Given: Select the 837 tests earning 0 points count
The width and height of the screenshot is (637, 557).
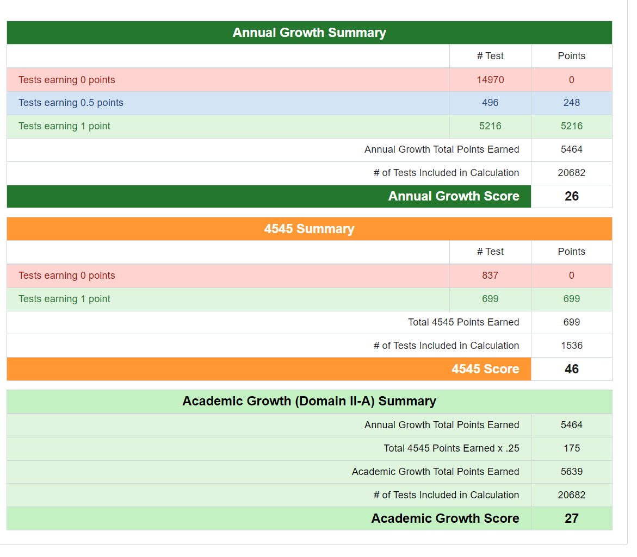Looking at the screenshot, I should click(490, 276).
